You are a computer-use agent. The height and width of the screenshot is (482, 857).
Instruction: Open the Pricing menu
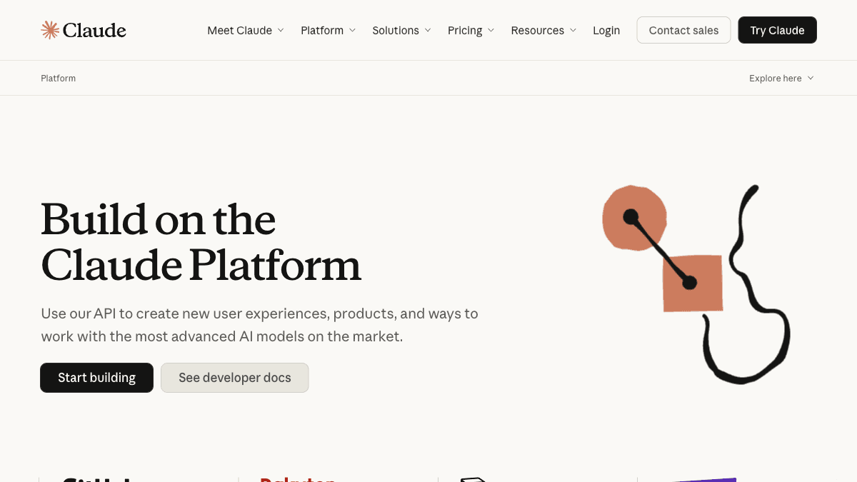coord(471,30)
